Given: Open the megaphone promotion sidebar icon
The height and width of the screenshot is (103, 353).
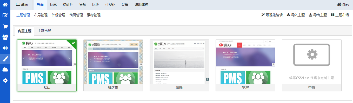Looking at the screenshot, I should click(5, 48).
